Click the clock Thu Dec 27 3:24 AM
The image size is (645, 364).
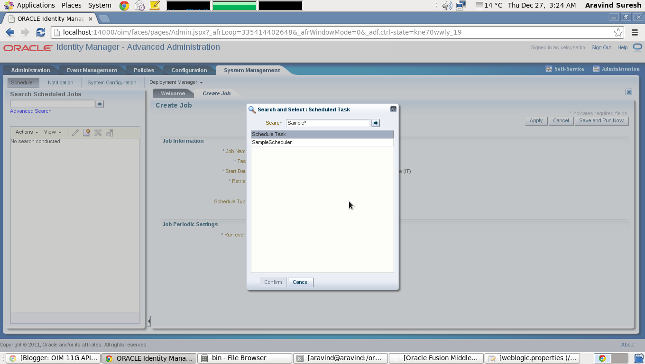coord(542,5)
